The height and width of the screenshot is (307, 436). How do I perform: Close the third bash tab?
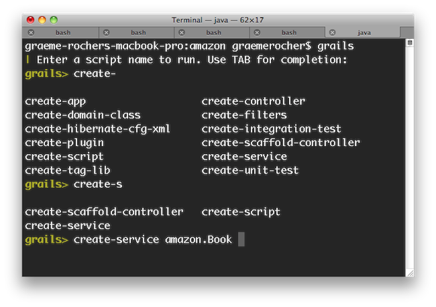[182, 32]
